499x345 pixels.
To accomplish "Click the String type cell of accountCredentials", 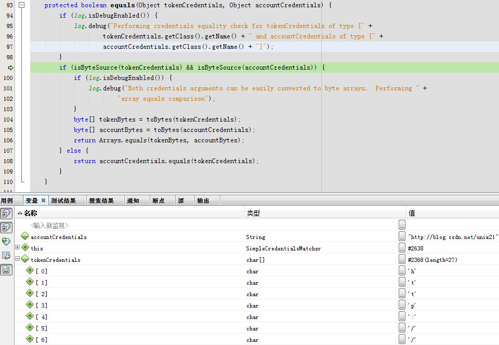I will (x=256, y=237).
